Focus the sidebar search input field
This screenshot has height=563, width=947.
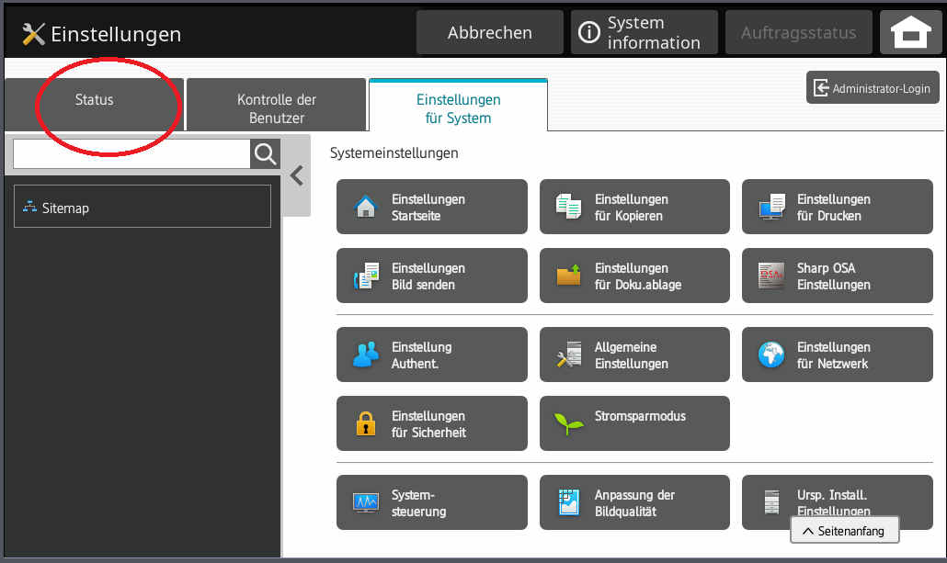(x=131, y=154)
